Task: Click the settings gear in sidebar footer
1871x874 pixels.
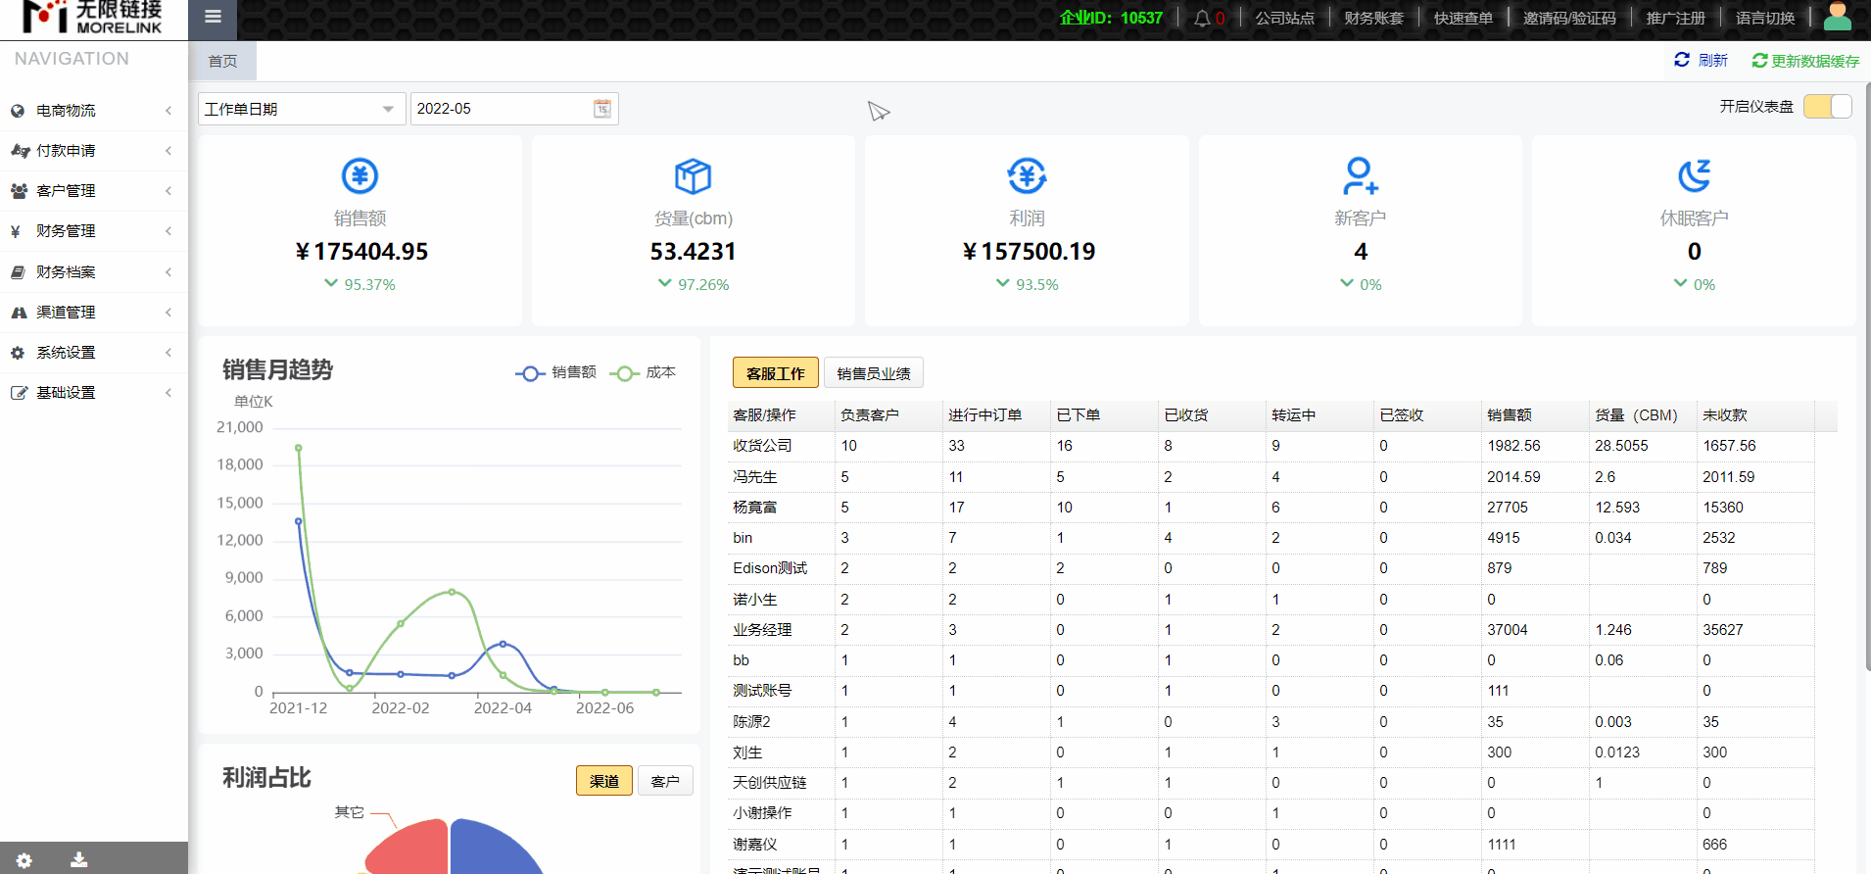Action: [24, 860]
